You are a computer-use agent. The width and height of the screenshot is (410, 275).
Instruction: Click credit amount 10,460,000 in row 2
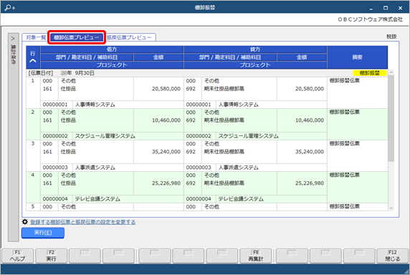(x=310, y=120)
